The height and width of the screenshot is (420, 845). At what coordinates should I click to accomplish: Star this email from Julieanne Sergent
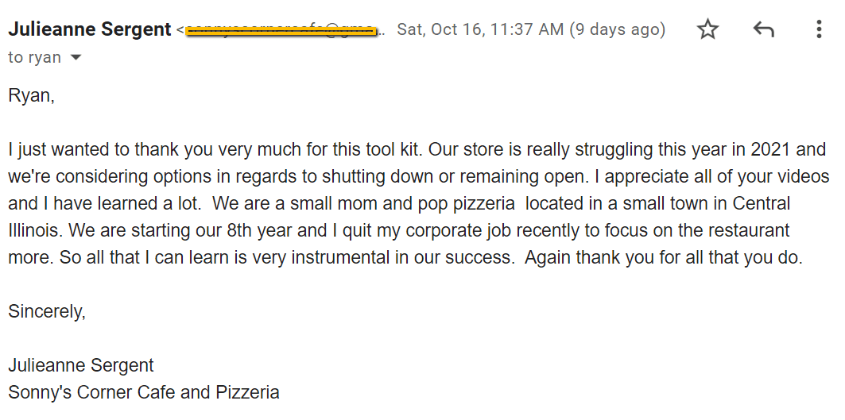point(707,29)
